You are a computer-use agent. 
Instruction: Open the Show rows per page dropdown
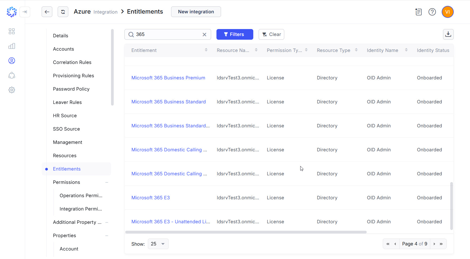pyautogui.click(x=158, y=244)
